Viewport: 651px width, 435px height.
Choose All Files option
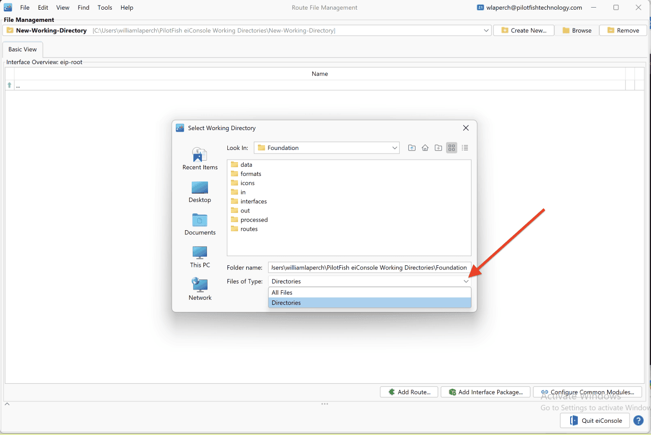370,293
